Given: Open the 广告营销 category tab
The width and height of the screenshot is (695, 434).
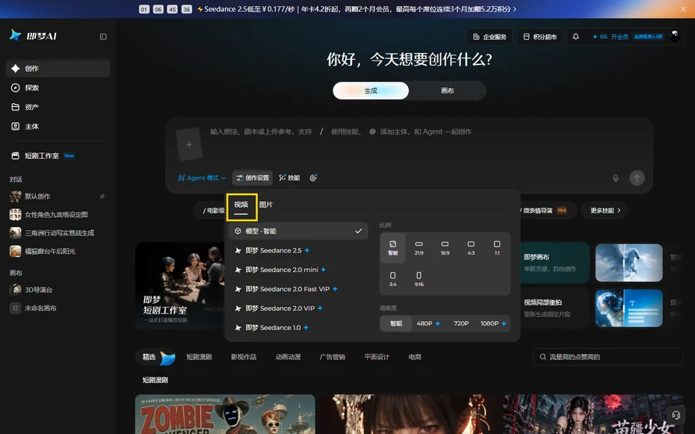Looking at the screenshot, I should (333, 357).
